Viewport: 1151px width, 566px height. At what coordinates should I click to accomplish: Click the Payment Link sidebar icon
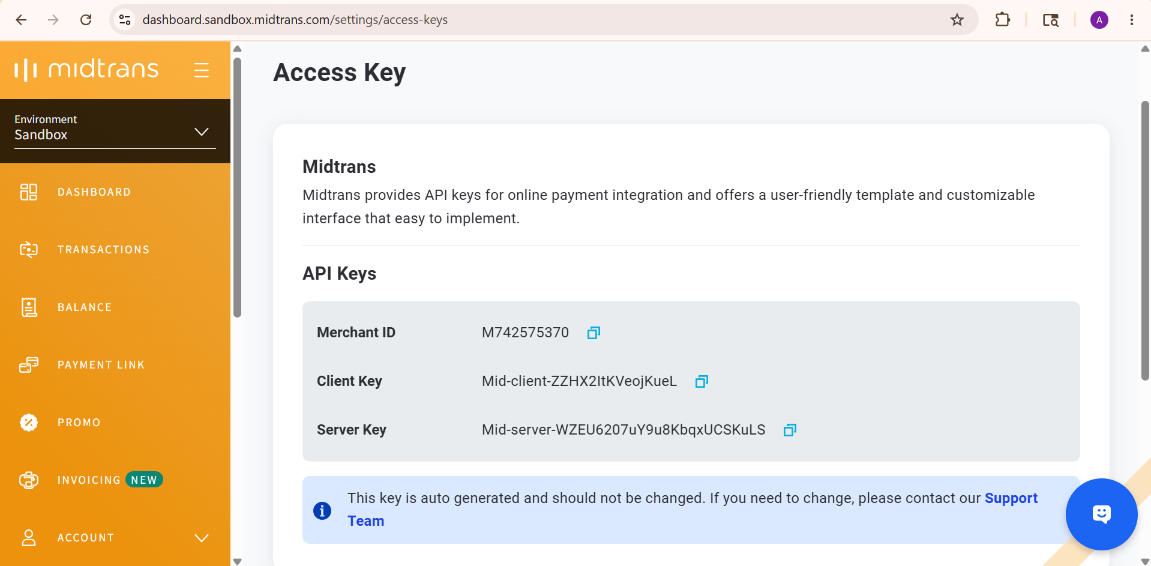point(29,365)
